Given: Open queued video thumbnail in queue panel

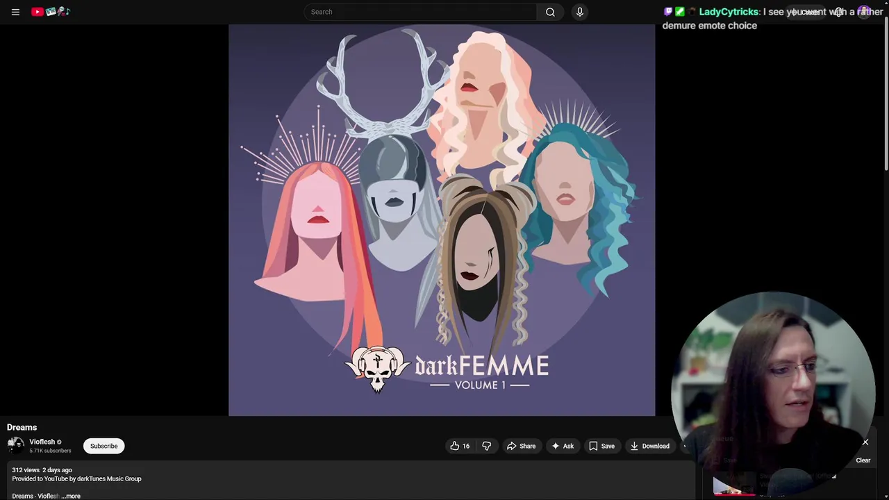Looking at the screenshot, I should (x=735, y=484).
